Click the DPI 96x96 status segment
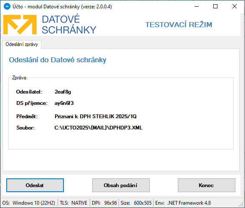Screen dimensions: 245x208 [x=104, y=203]
